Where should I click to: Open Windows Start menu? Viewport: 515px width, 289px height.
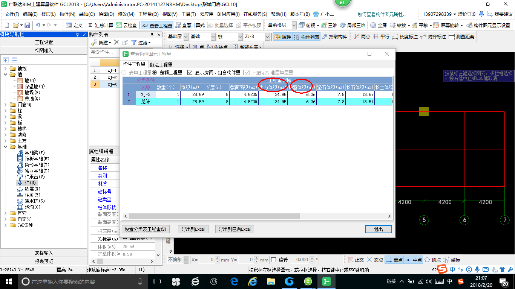[x=9, y=281]
